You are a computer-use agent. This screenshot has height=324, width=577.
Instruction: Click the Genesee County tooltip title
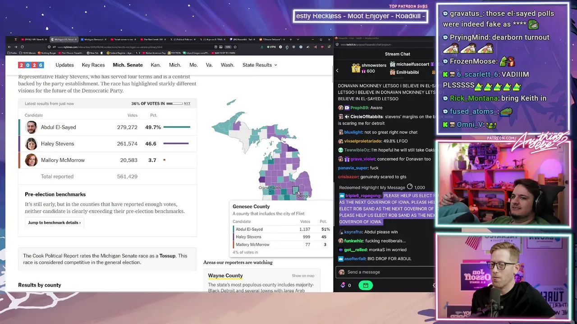click(x=251, y=207)
